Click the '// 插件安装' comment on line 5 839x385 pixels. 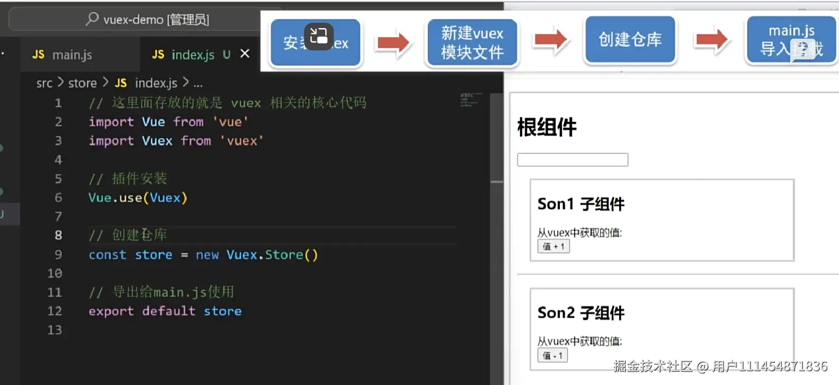click(128, 179)
